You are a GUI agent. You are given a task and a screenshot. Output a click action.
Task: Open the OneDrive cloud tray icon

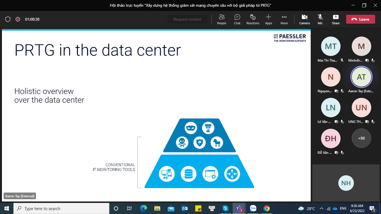[x=335, y=208]
